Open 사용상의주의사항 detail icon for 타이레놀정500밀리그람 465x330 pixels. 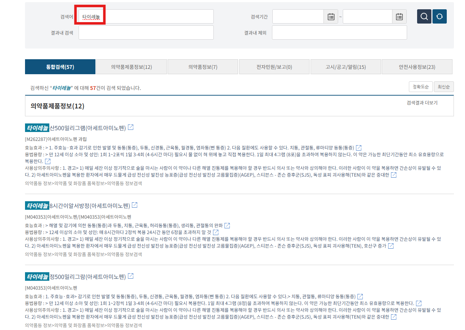coord(394,317)
